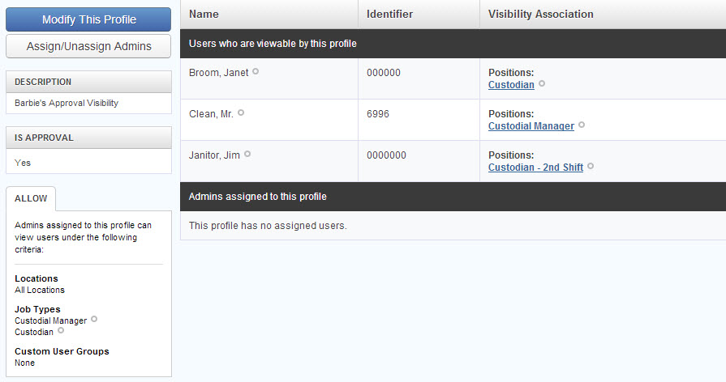Select the IS APPROVAL panel header

point(88,138)
